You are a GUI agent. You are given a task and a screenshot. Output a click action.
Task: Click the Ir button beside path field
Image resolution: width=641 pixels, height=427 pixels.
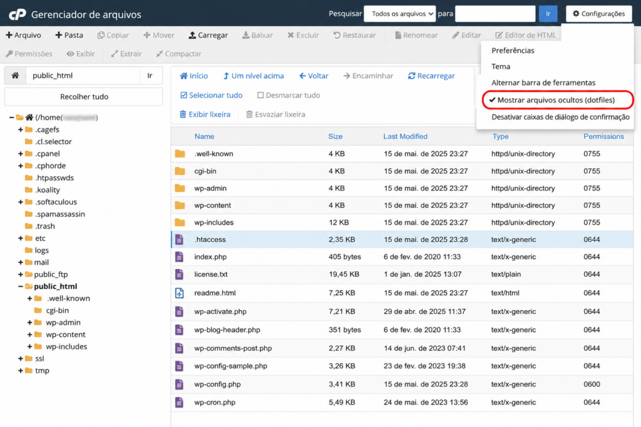[x=150, y=76]
